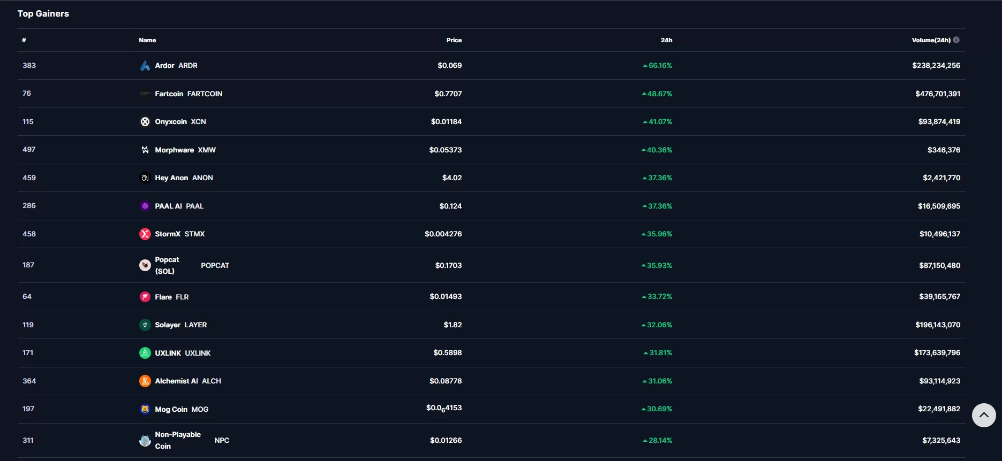The height and width of the screenshot is (461, 1002).
Task: Click the Volume(24h) info icon
Action: 956,40
